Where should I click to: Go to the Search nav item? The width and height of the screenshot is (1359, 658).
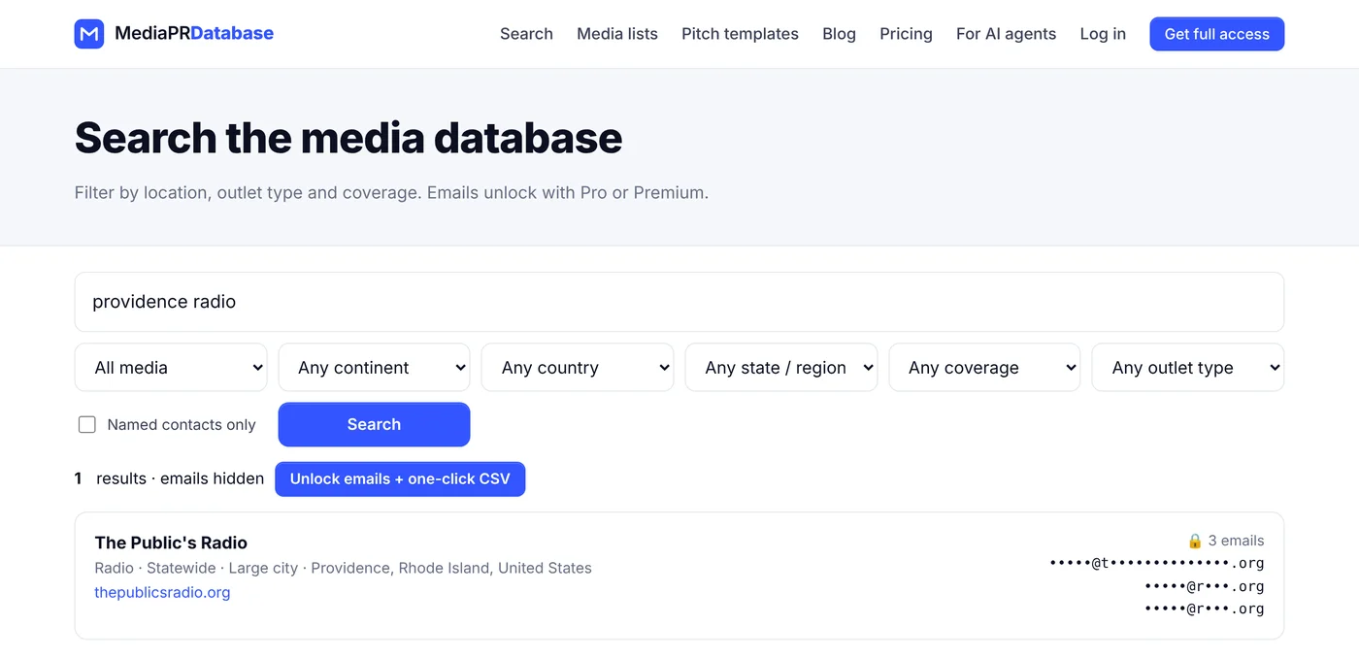tap(526, 34)
